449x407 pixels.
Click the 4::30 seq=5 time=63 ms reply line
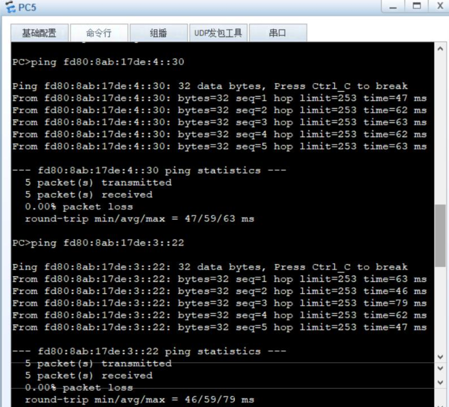pos(219,146)
